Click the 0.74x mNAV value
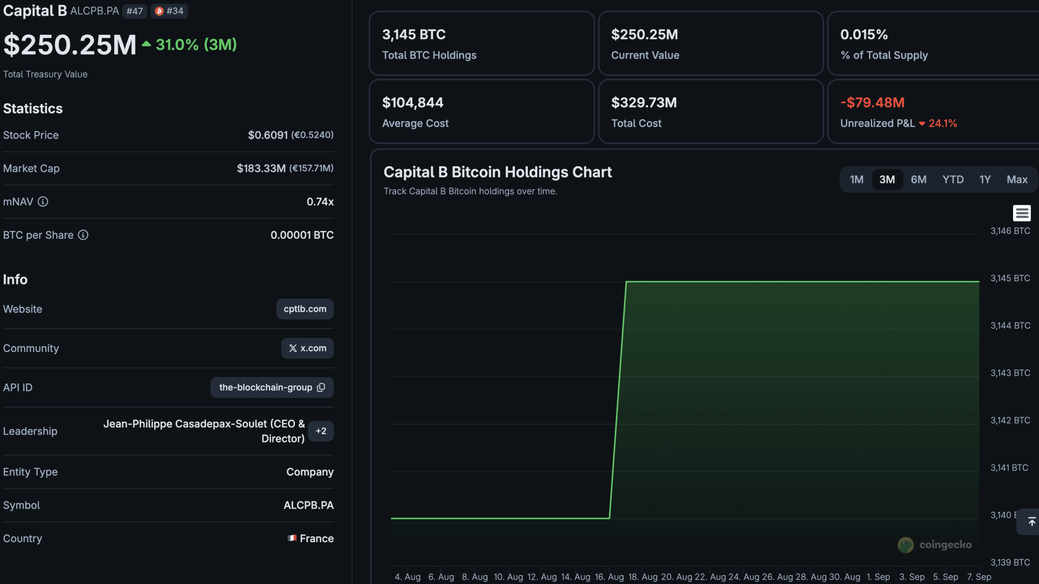 pyautogui.click(x=320, y=202)
